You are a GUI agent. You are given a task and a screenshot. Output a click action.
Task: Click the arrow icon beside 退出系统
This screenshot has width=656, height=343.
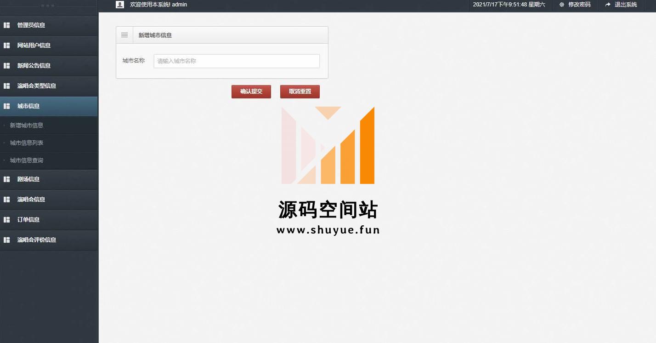click(608, 5)
